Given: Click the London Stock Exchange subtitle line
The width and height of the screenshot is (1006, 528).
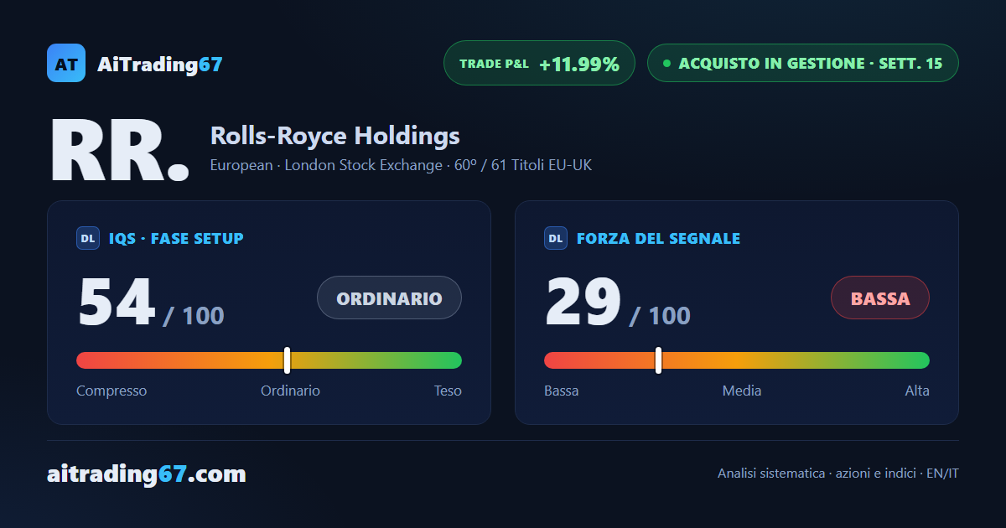Looking at the screenshot, I should click(401, 165).
